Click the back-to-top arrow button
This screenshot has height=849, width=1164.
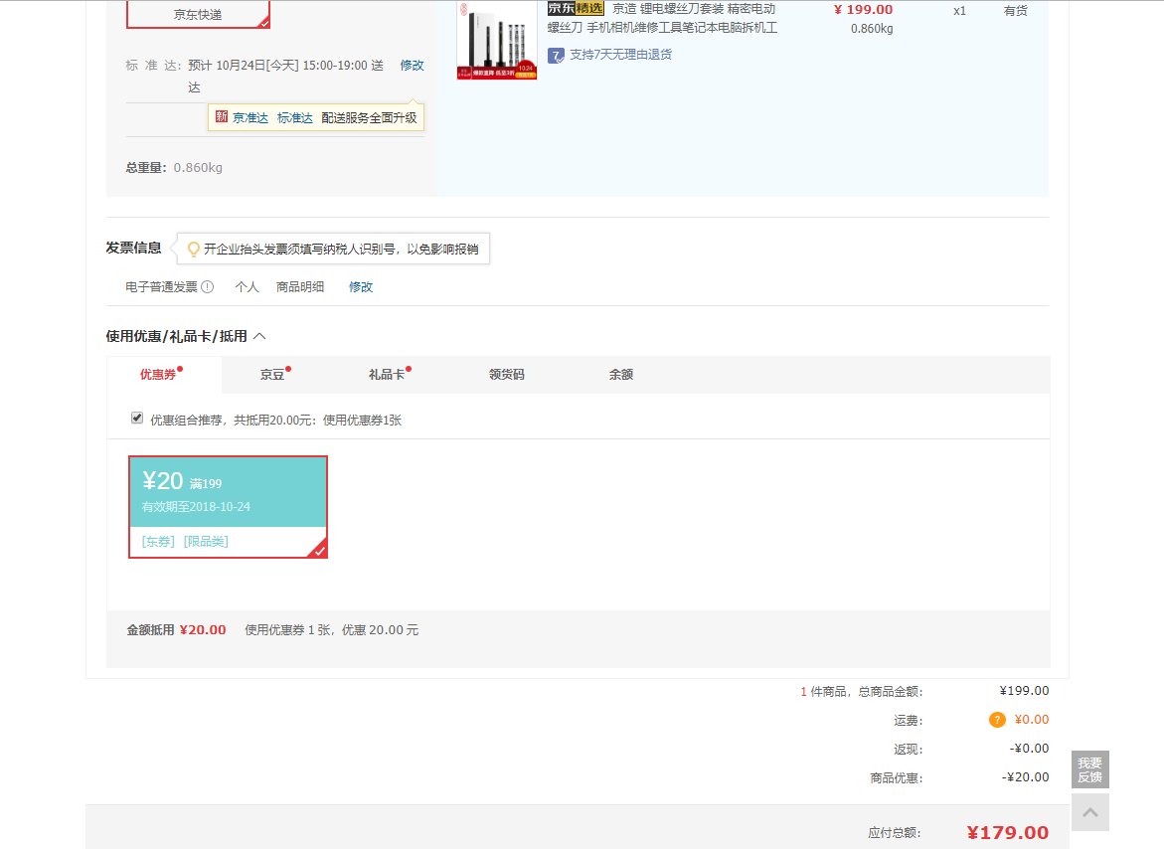(x=1089, y=812)
